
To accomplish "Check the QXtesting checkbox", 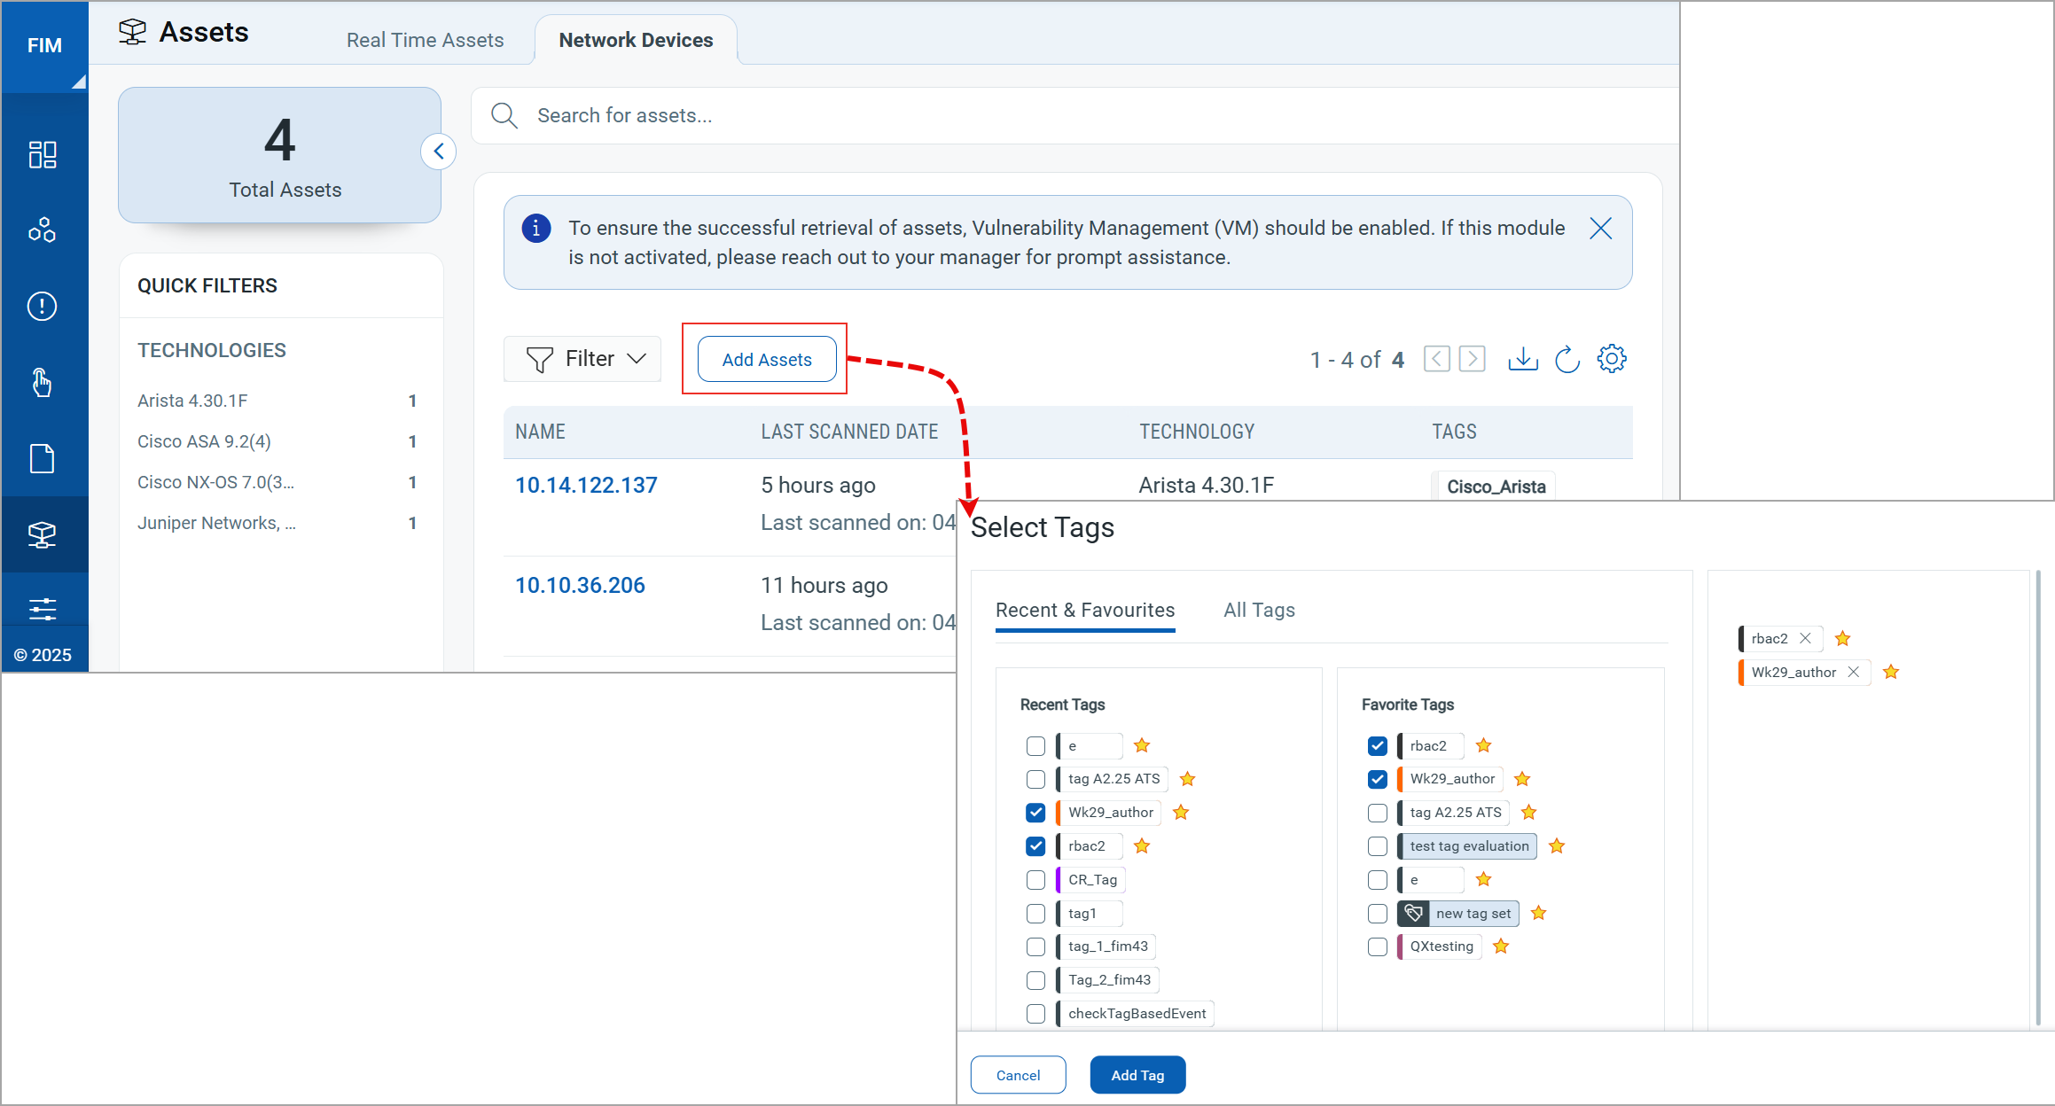I will pos(1378,946).
